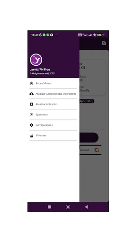Screen dimensions: 136x242
Task: Tap the Configurações gear icon
Action: tap(31, 125)
